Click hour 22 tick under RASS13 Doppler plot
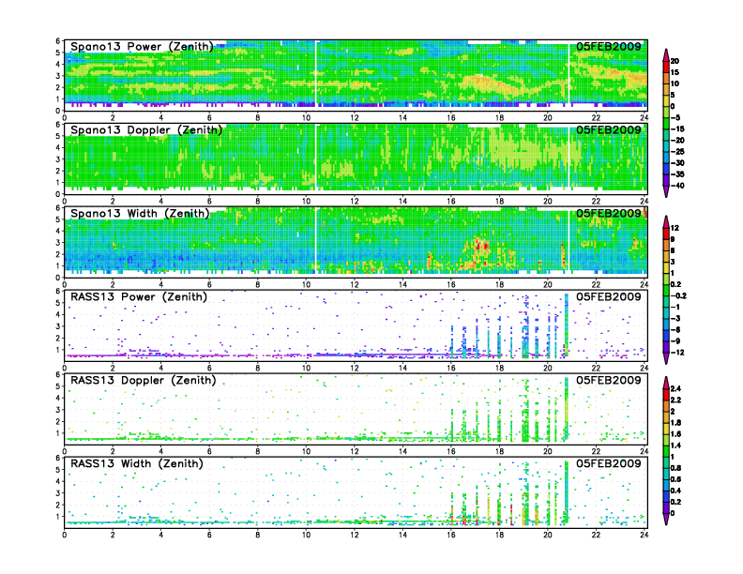Screen dimensions: 743x574 596,451
